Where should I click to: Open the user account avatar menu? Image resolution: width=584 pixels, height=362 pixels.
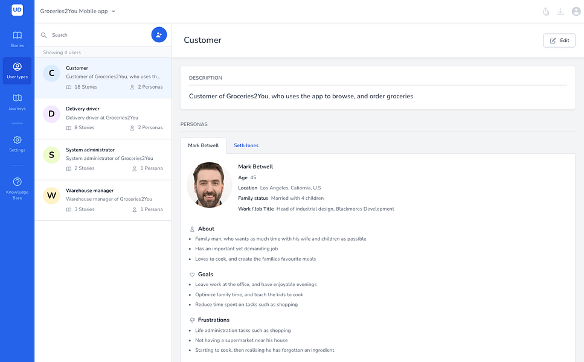click(576, 11)
